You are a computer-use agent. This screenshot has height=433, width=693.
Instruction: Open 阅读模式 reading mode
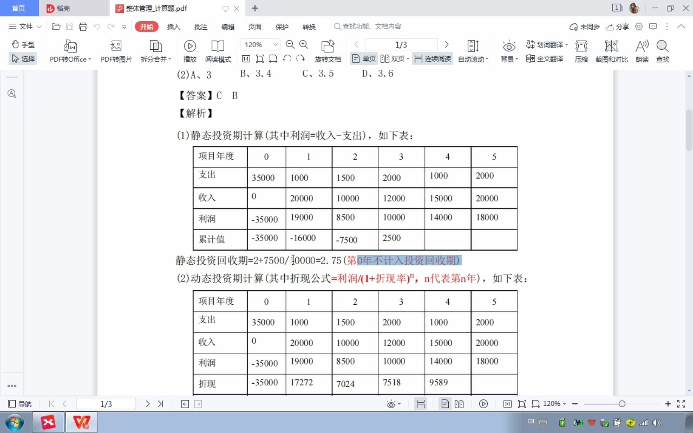218,51
